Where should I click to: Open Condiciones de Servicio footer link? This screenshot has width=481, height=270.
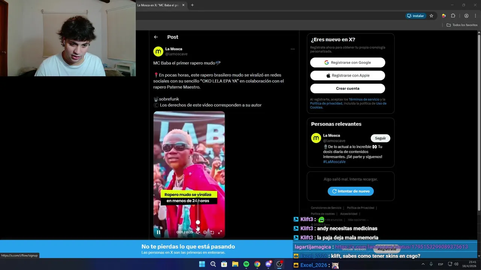tap(326, 208)
